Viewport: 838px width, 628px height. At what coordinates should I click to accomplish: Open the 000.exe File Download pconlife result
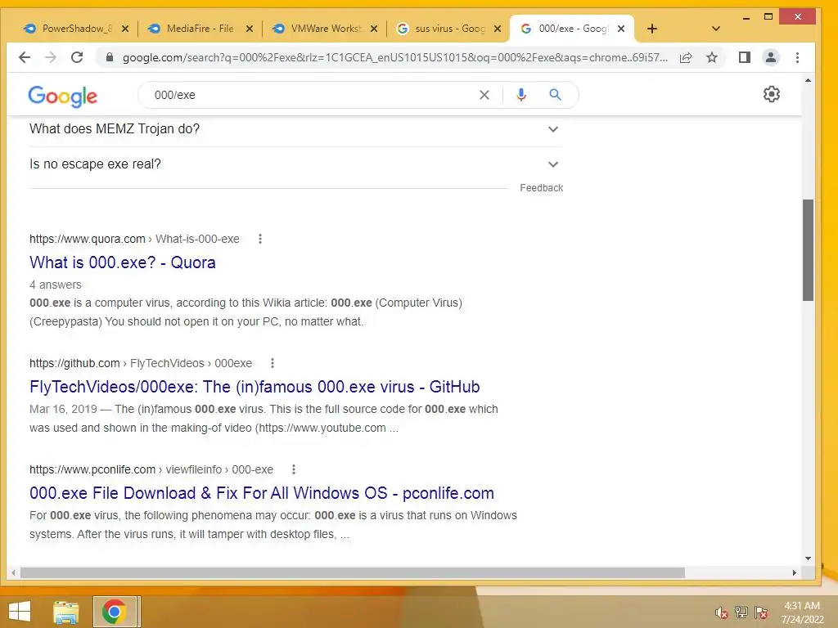(x=262, y=493)
